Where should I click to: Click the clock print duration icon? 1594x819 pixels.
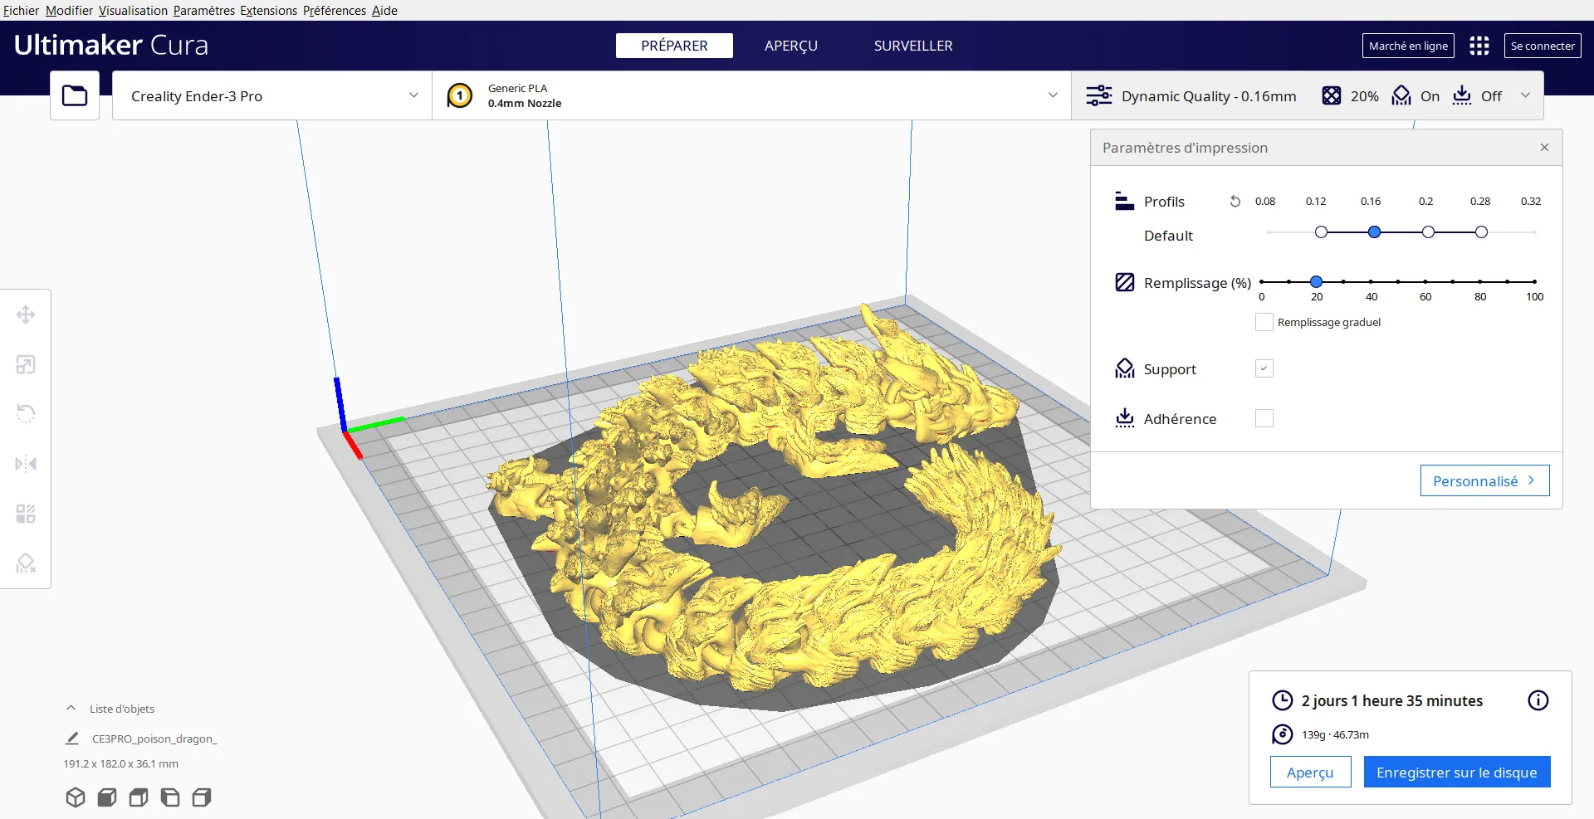pyautogui.click(x=1283, y=700)
